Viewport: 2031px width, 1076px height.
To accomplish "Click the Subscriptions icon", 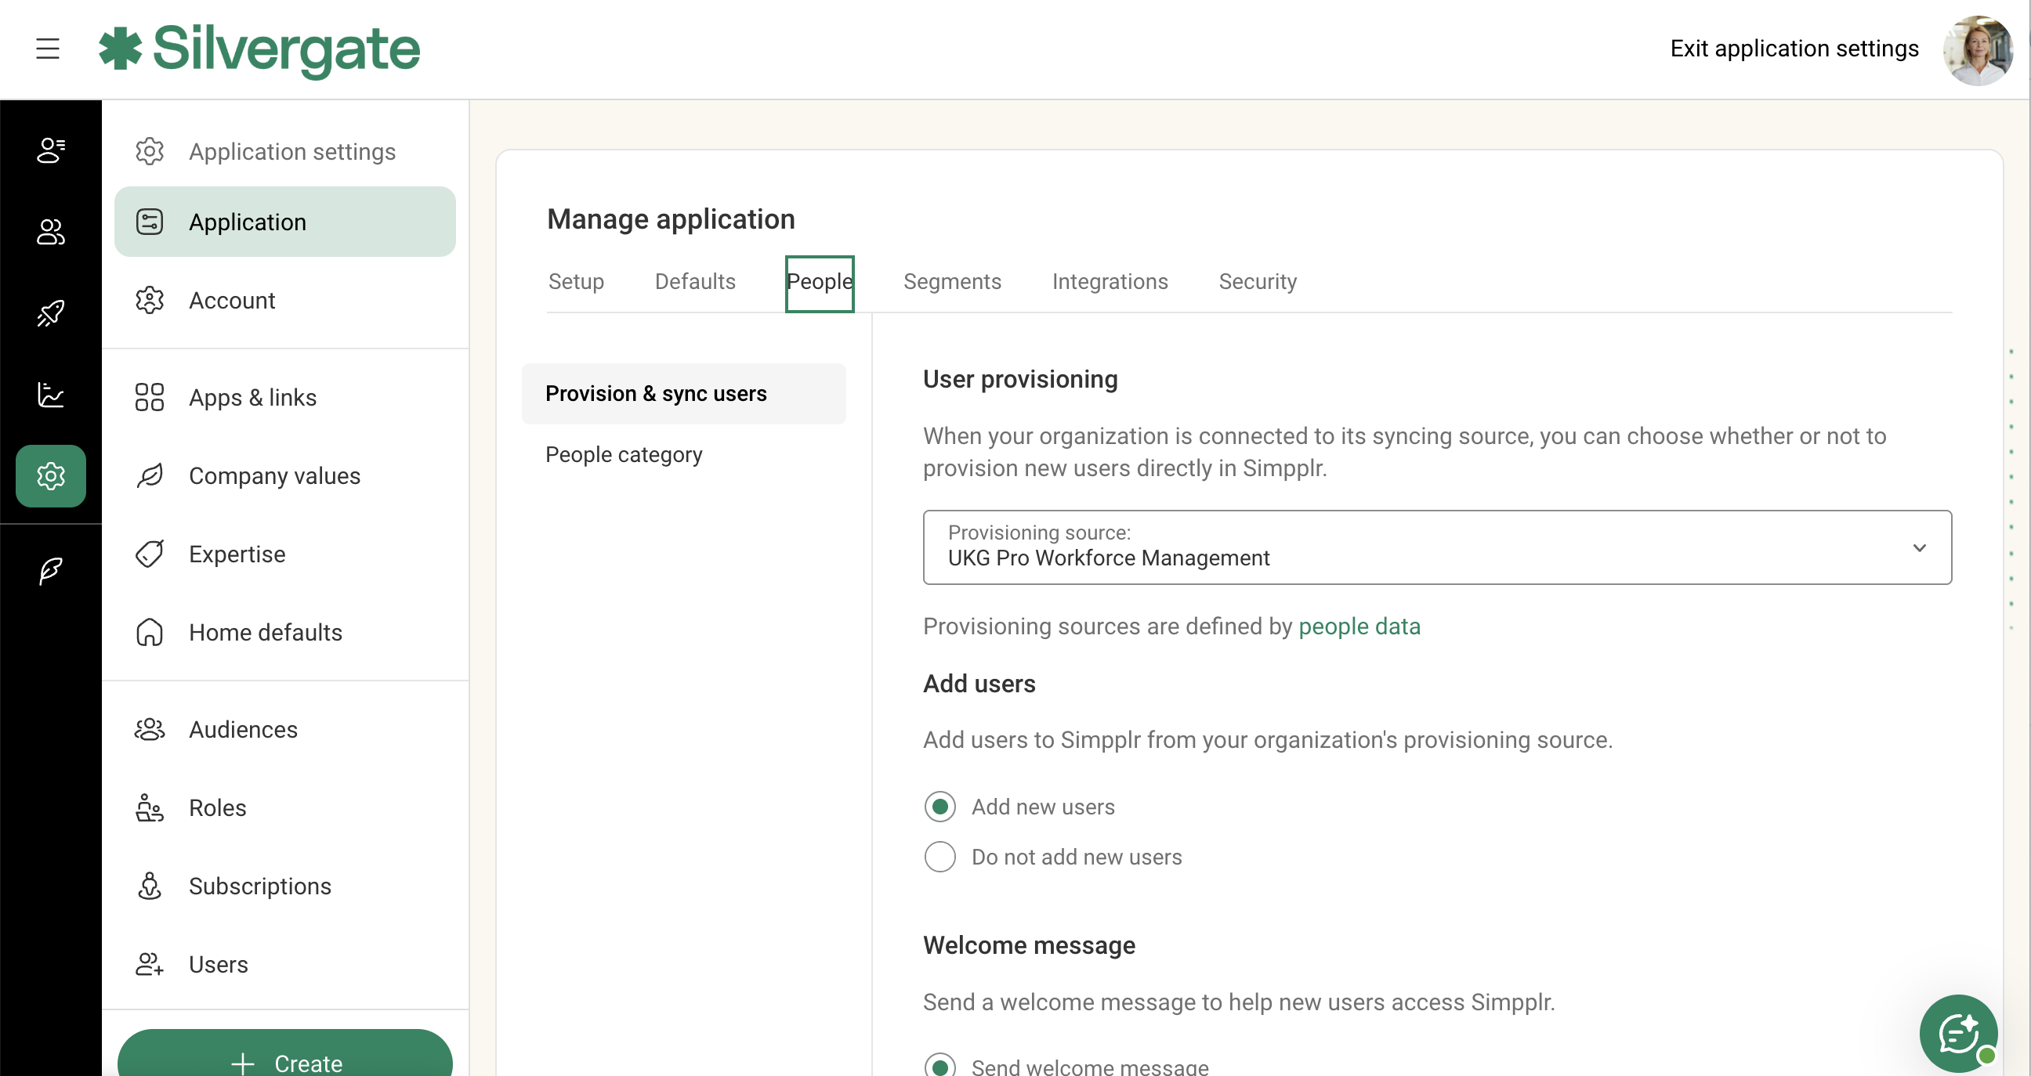I will point(149,886).
